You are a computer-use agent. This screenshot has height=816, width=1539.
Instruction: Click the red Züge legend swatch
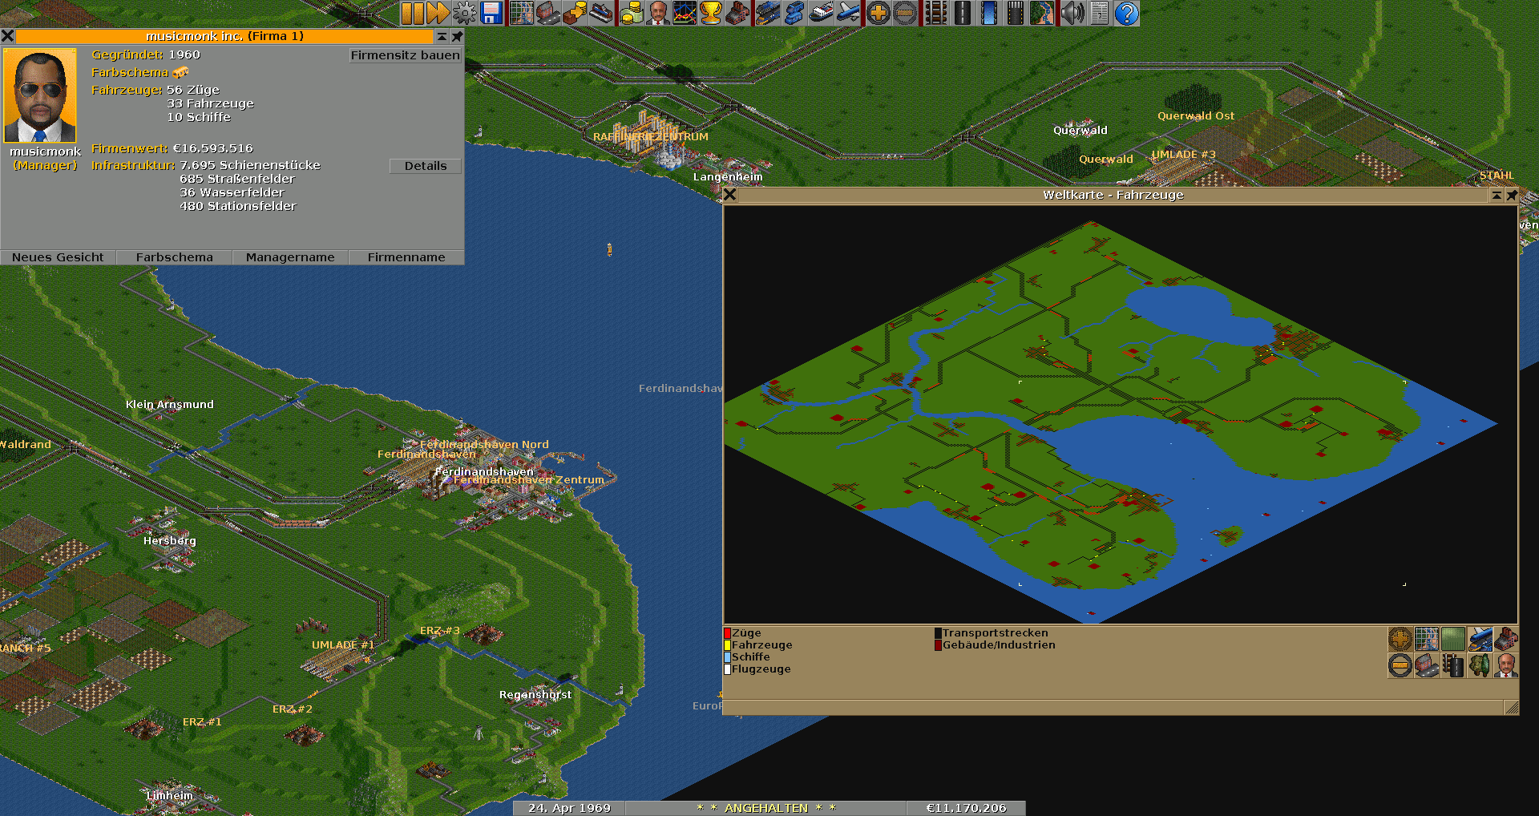tap(727, 633)
